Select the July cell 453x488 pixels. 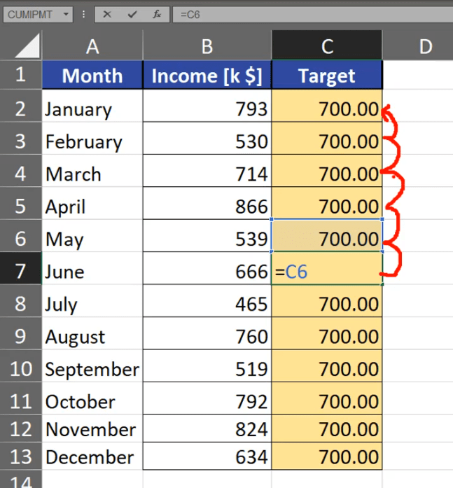92,300
